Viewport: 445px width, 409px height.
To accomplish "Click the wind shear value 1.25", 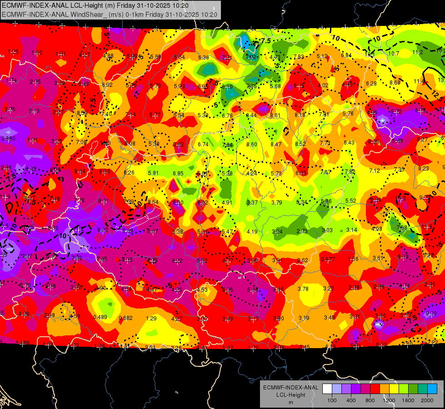I will coord(13,52).
